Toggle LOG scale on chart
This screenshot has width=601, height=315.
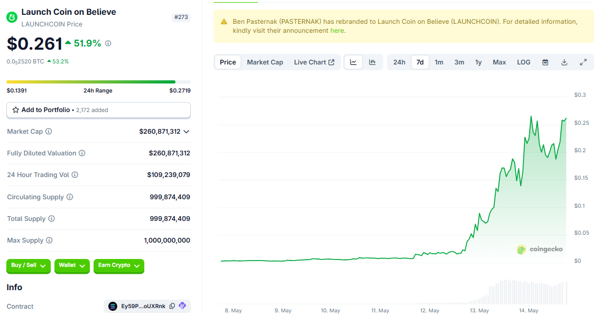(x=524, y=62)
